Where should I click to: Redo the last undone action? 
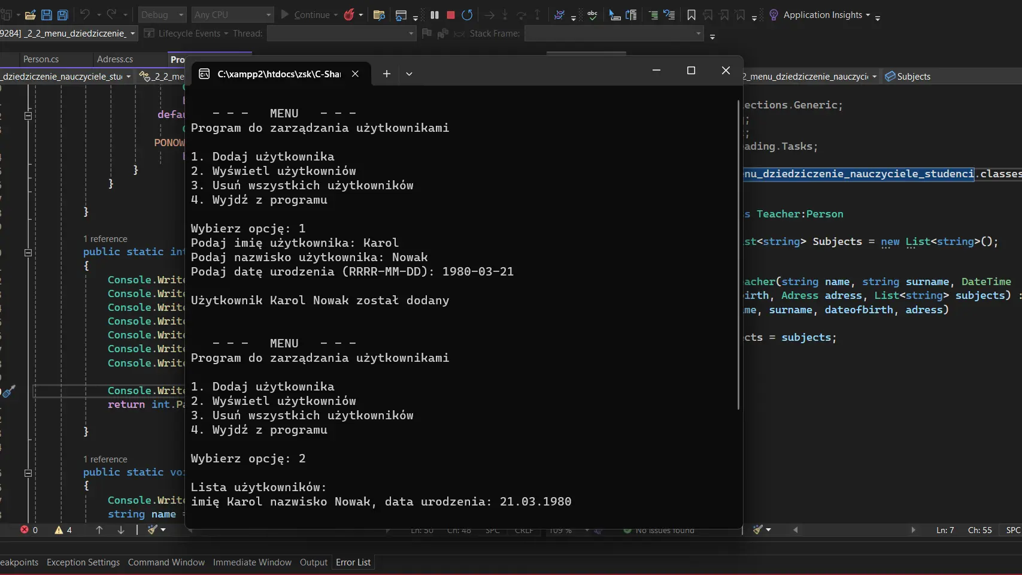point(111,14)
